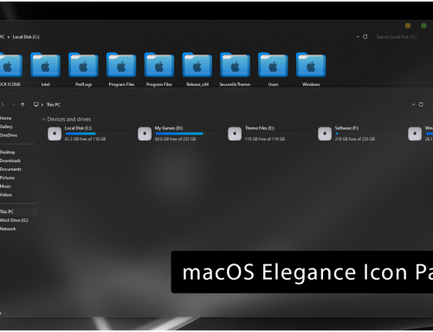Click Local Disk (C:) in the breadcrumb
The height and width of the screenshot is (332, 433).
tap(26, 37)
